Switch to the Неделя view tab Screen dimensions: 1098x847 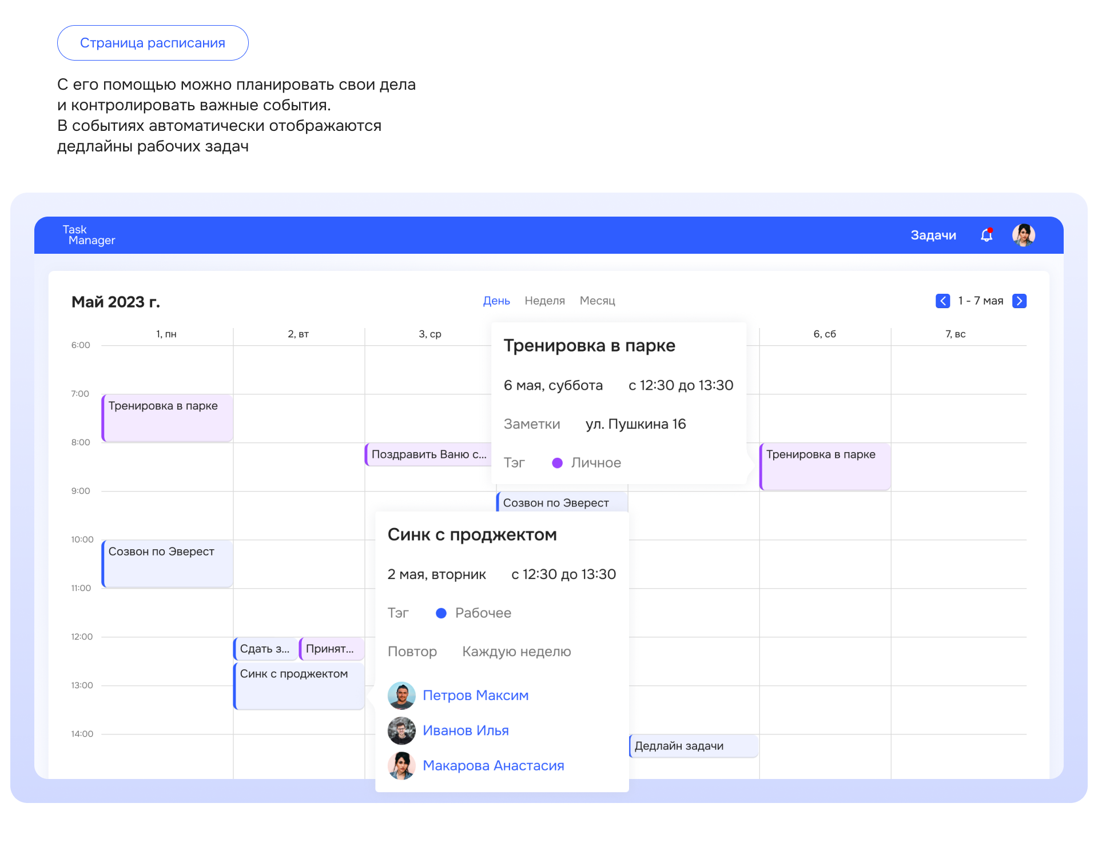coord(544,301)
